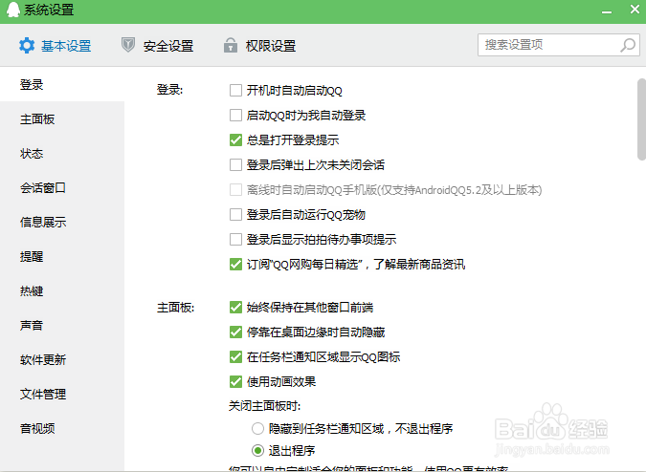Jump to 音视频 in the sidebar
This screenshot has height=472, width=646.
62,429
